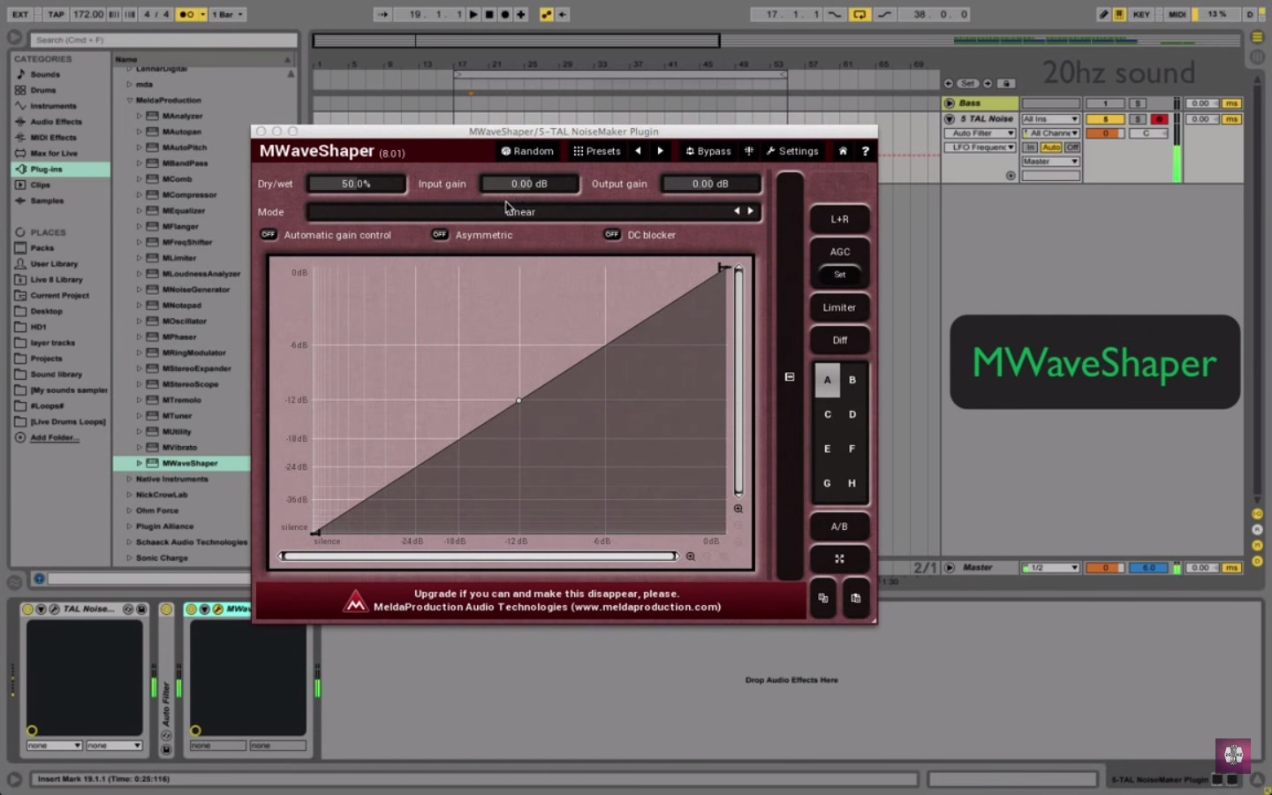Toggle the Ableton metronome button
The height and width of the screenshot is (795, 1272).
click(x=186, y=14)
